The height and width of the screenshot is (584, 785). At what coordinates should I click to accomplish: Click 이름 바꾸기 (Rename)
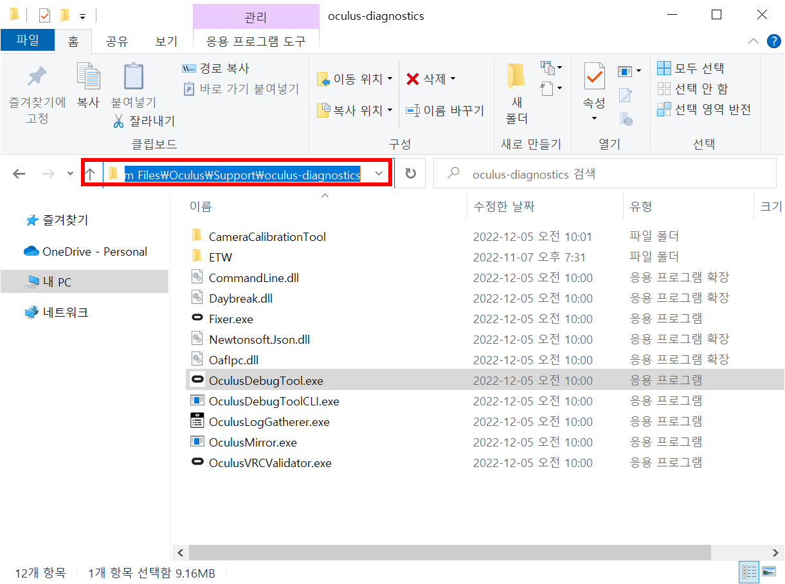(x=445, y=111)
